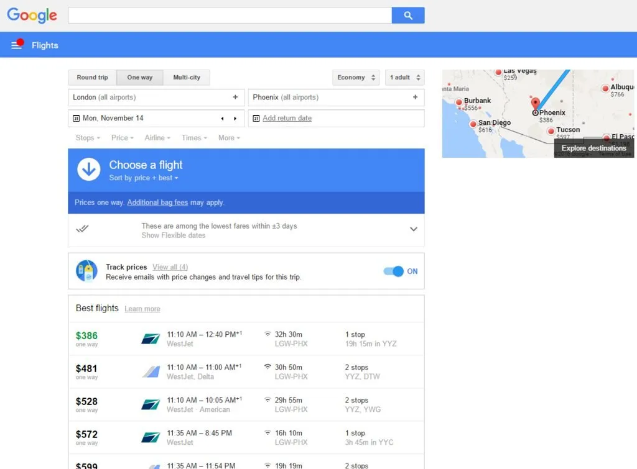This screenshot has height=469, width=637.
Task: Select the Round trip option
Action: tap(92, 78)
